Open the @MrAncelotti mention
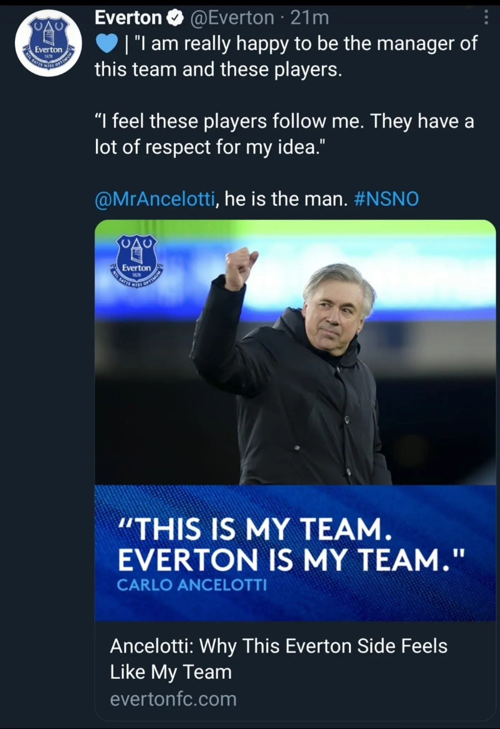The image size is (500, 729). point(155,199)
